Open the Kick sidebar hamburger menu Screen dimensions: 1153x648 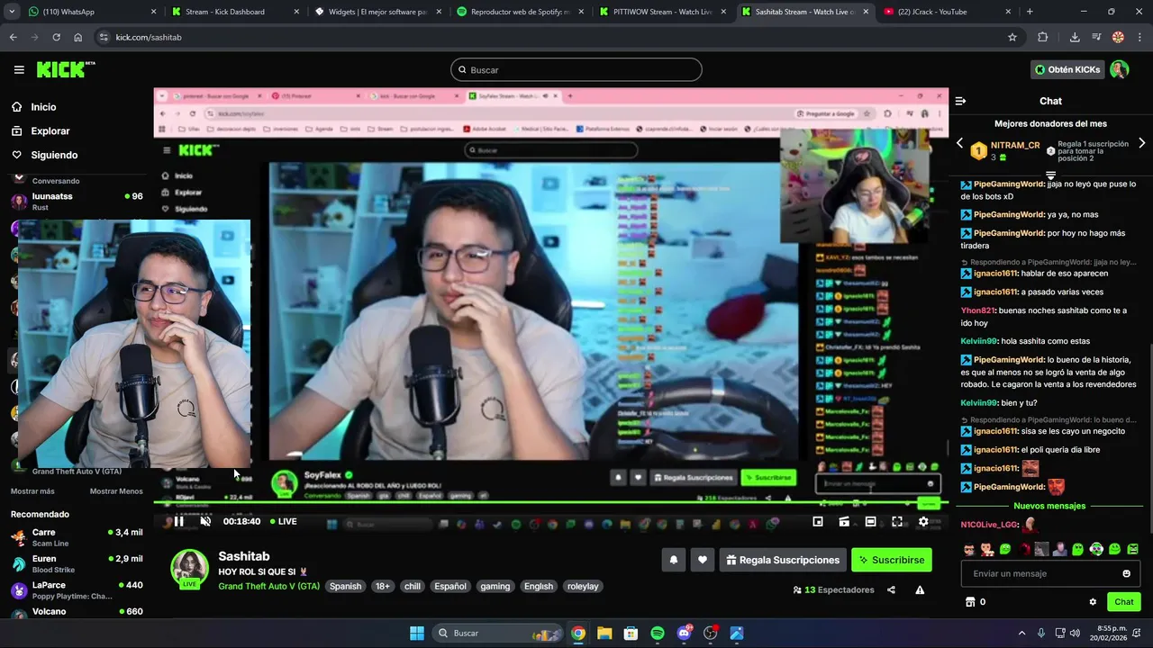tap(19, 69)
